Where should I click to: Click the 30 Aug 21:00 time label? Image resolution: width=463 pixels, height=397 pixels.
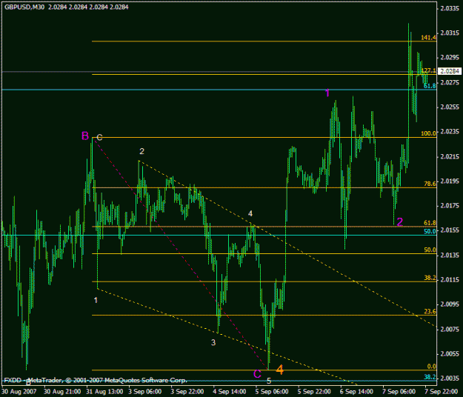pos(62,392)
